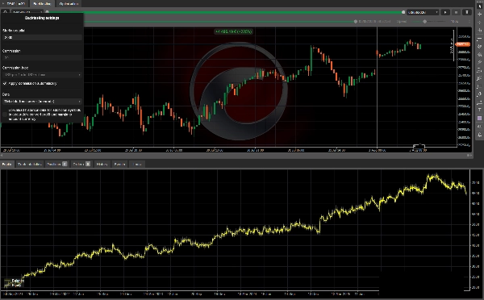Open the Orders tab
Screen dimensions: 484x300
(81, 165)
